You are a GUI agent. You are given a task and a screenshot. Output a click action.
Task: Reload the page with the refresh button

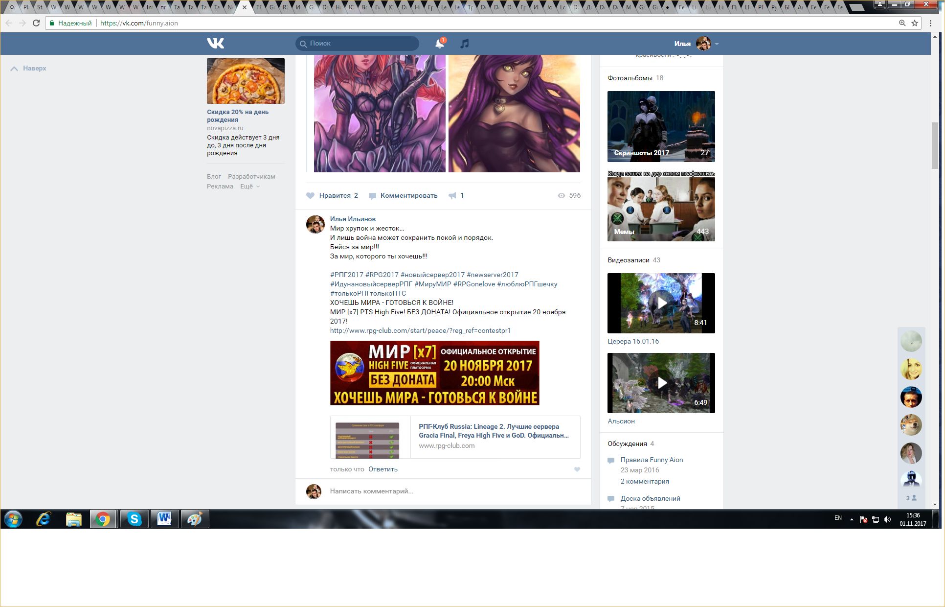pos(36,23)
